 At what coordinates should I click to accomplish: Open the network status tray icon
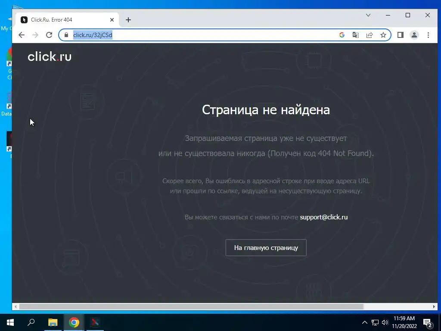click(375, 322)
